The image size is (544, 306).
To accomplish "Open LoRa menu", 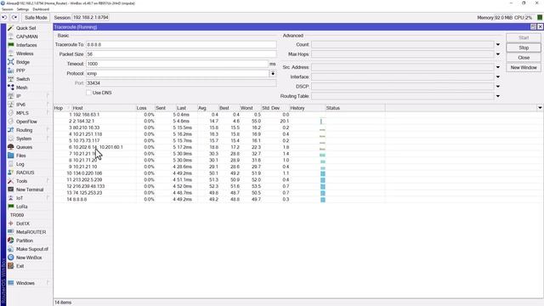I will click(x=21, y=207).
